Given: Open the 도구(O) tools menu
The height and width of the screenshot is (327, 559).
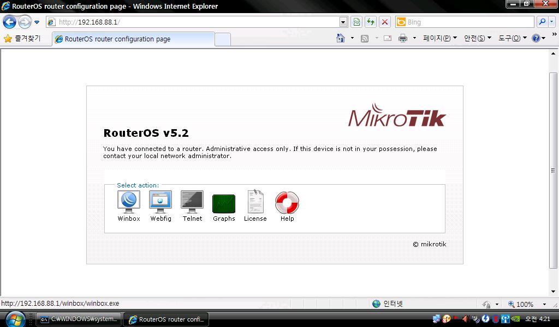Looking at the screenshot, I should tap(512, 38).
